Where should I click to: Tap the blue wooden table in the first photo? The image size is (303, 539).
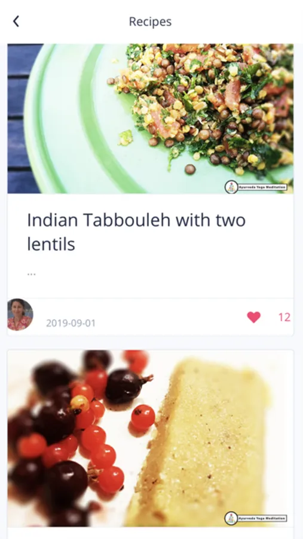pos(19,119)
